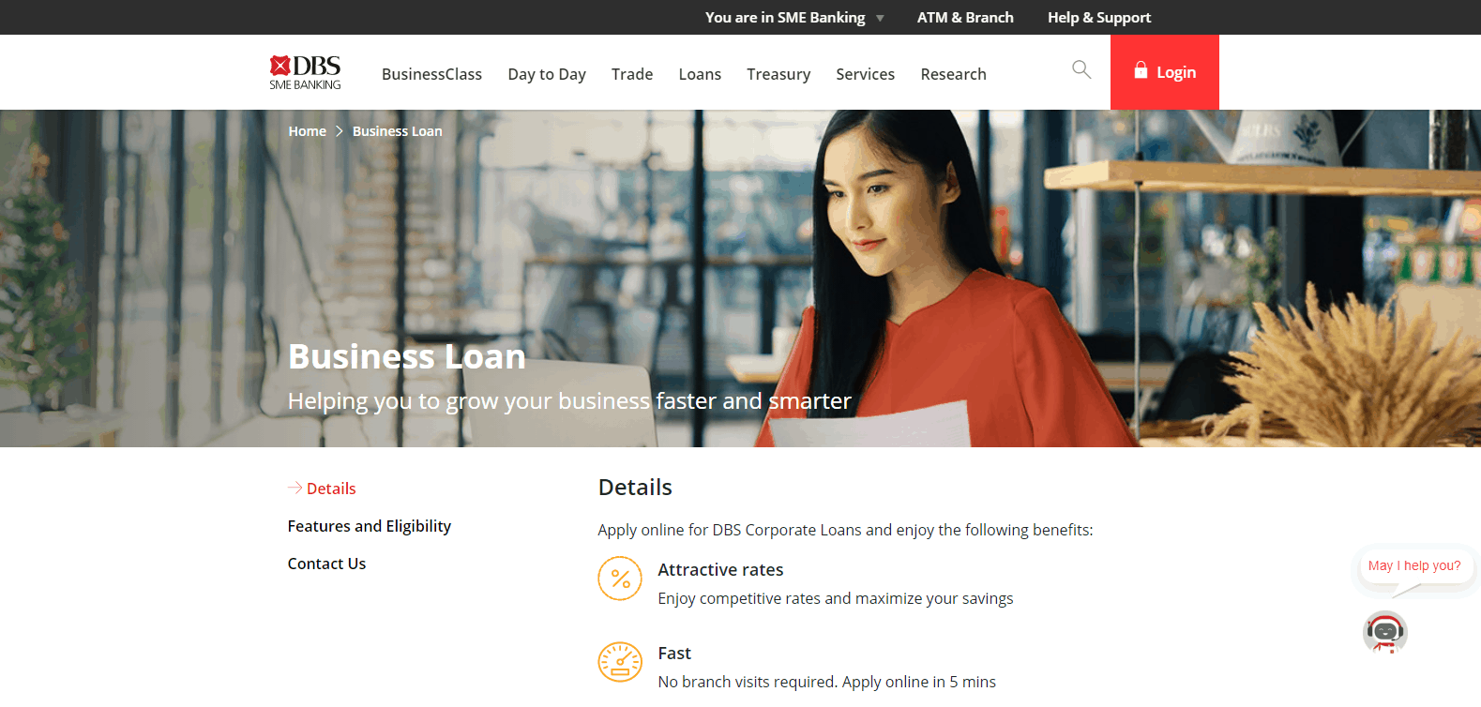
Task: Click the speedometer Fast icon
Action: click(620, 662)
